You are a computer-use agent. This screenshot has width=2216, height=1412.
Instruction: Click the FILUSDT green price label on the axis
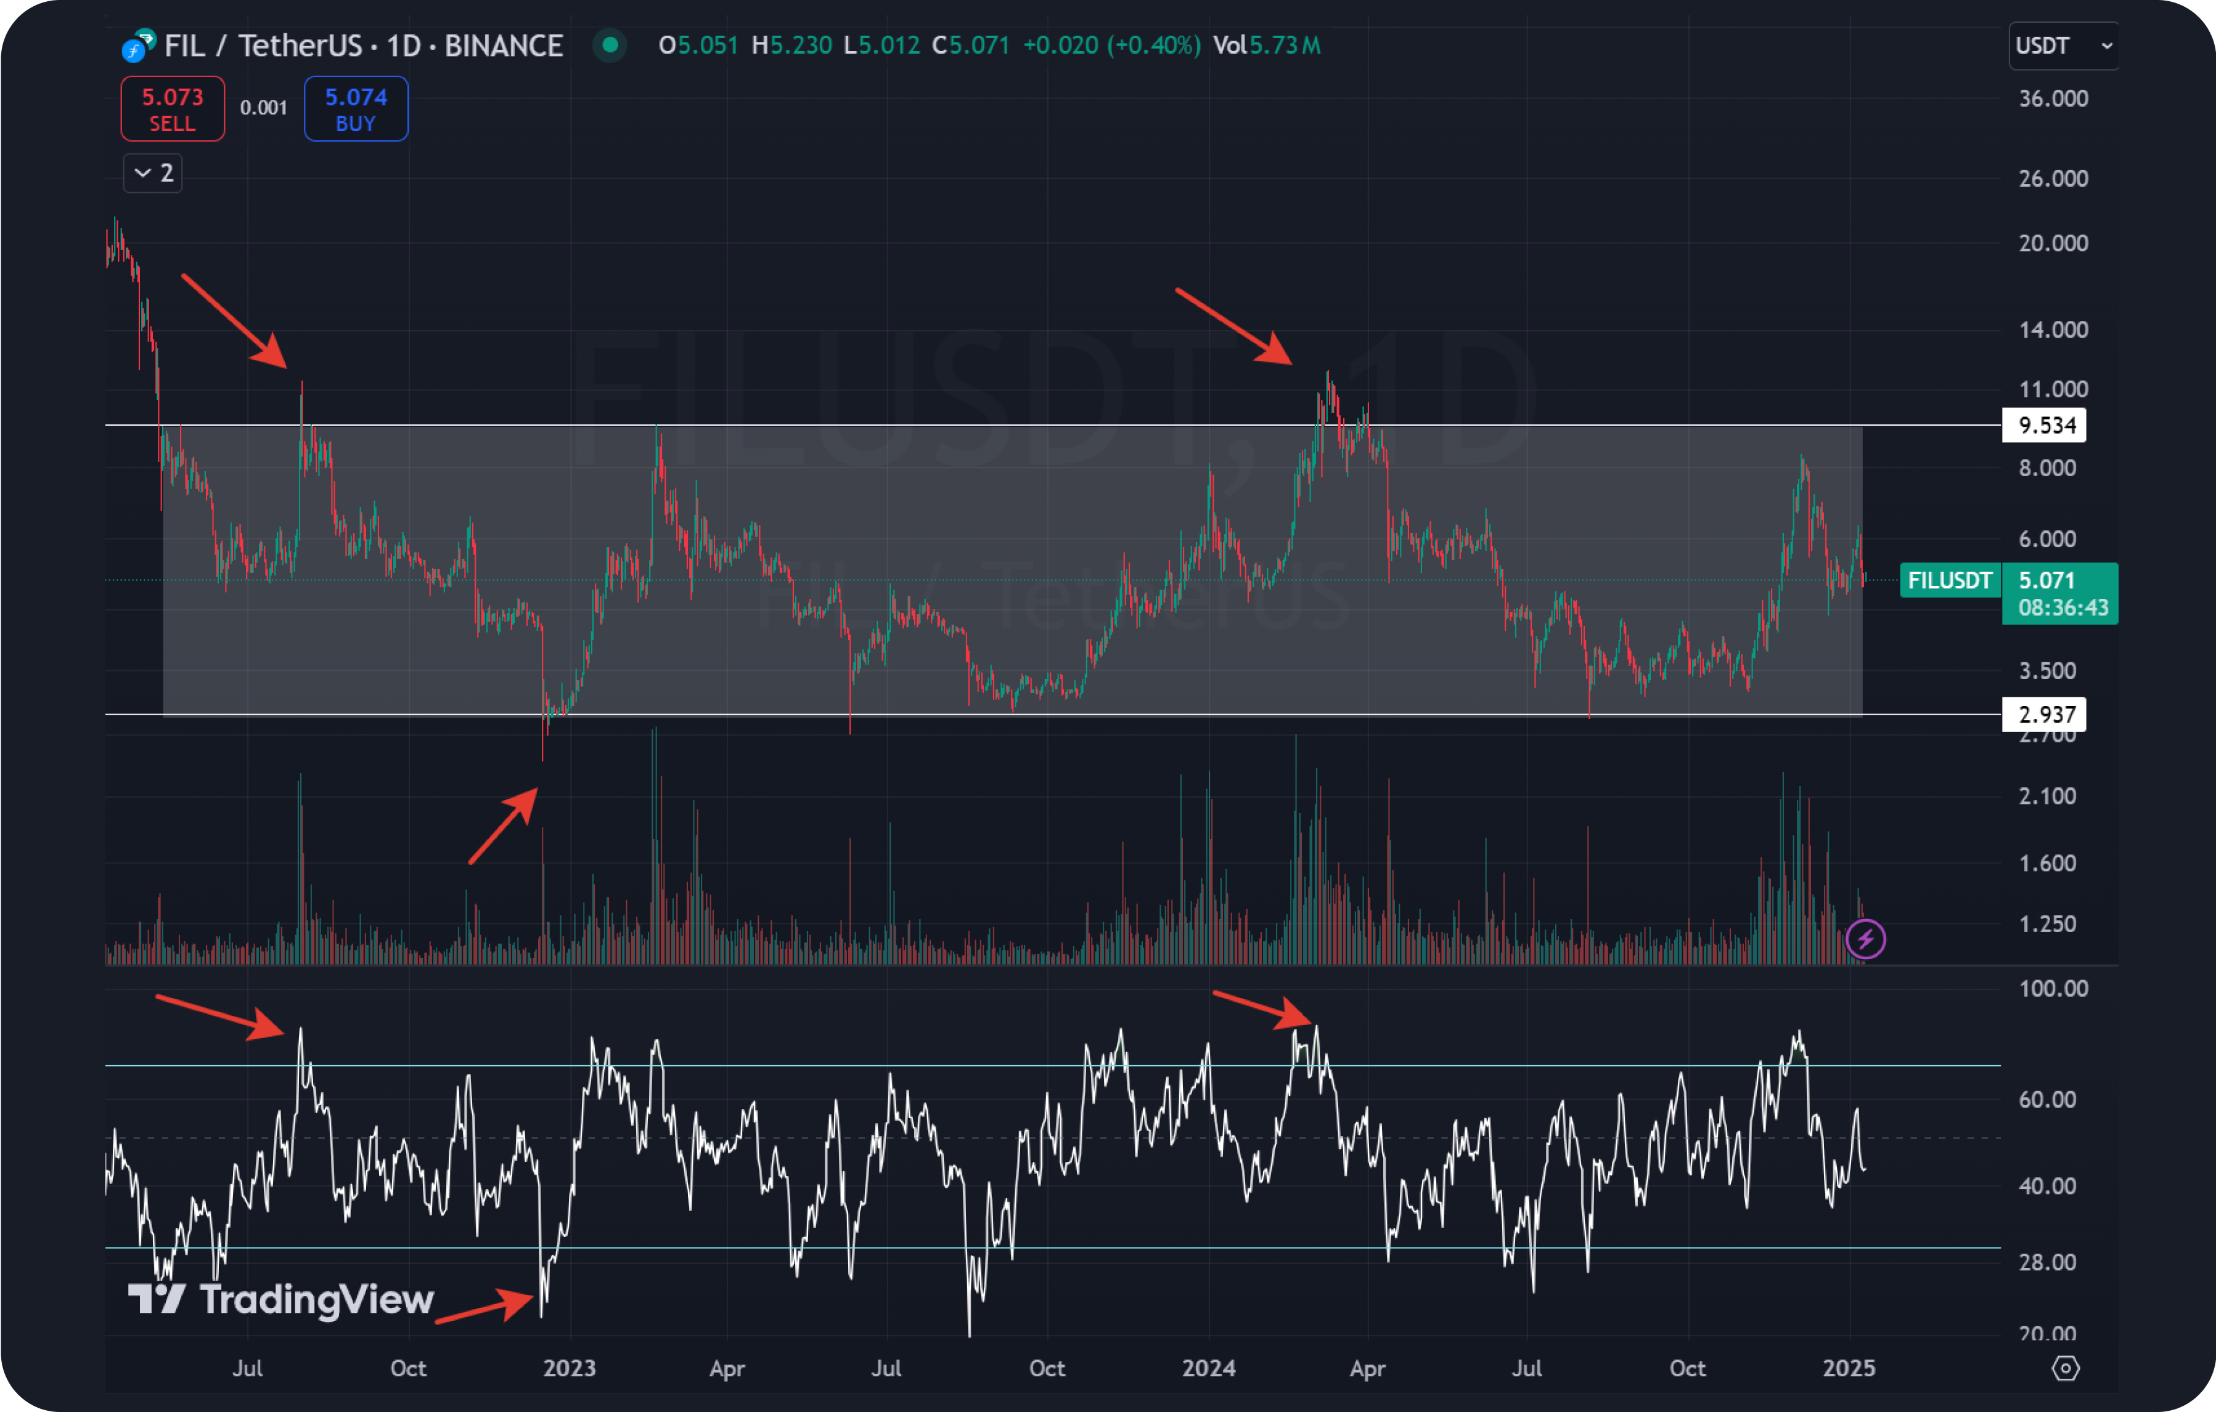tap(1950, 580)
